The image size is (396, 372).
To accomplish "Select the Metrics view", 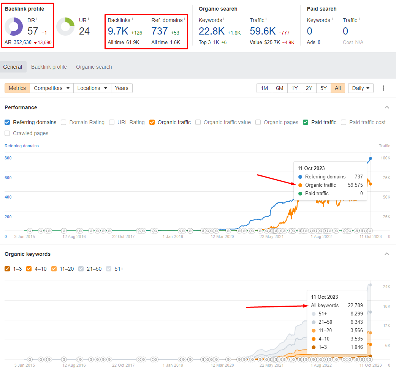I will click(x=17, y=88).
